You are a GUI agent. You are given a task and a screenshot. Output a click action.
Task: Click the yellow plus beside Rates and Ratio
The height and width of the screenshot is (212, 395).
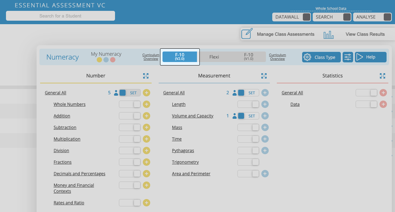pos(146,203)
